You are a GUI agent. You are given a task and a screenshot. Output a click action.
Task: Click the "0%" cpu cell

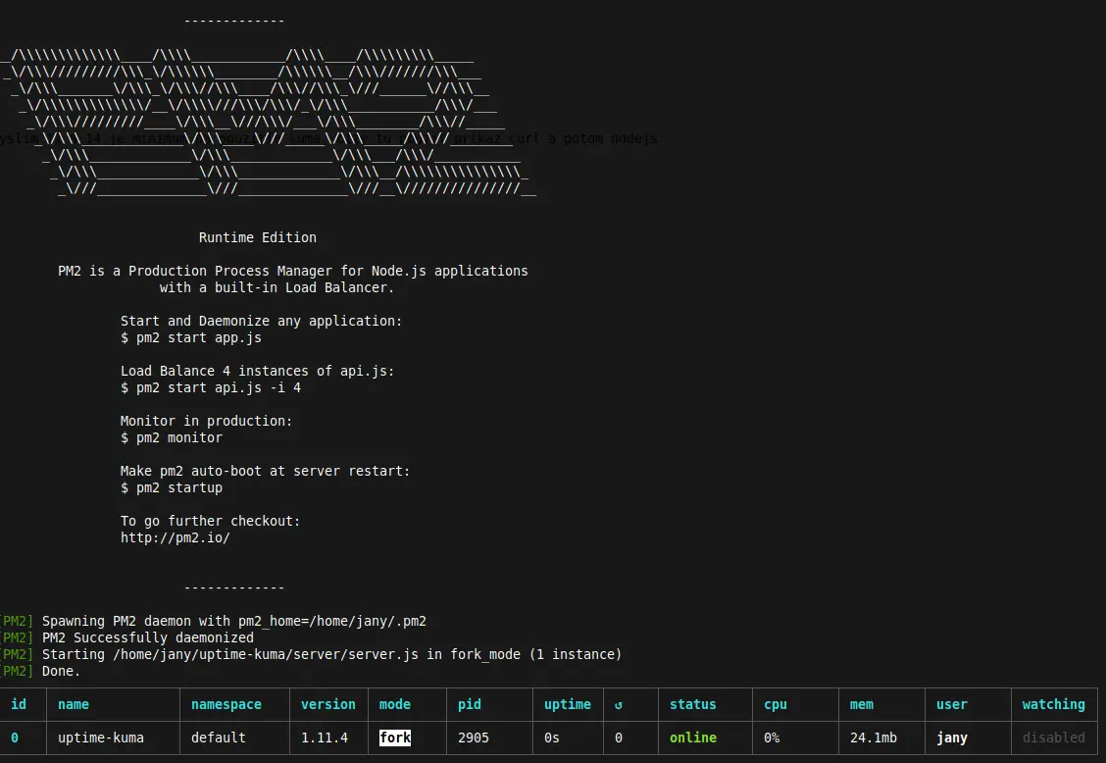click(772, 738)
